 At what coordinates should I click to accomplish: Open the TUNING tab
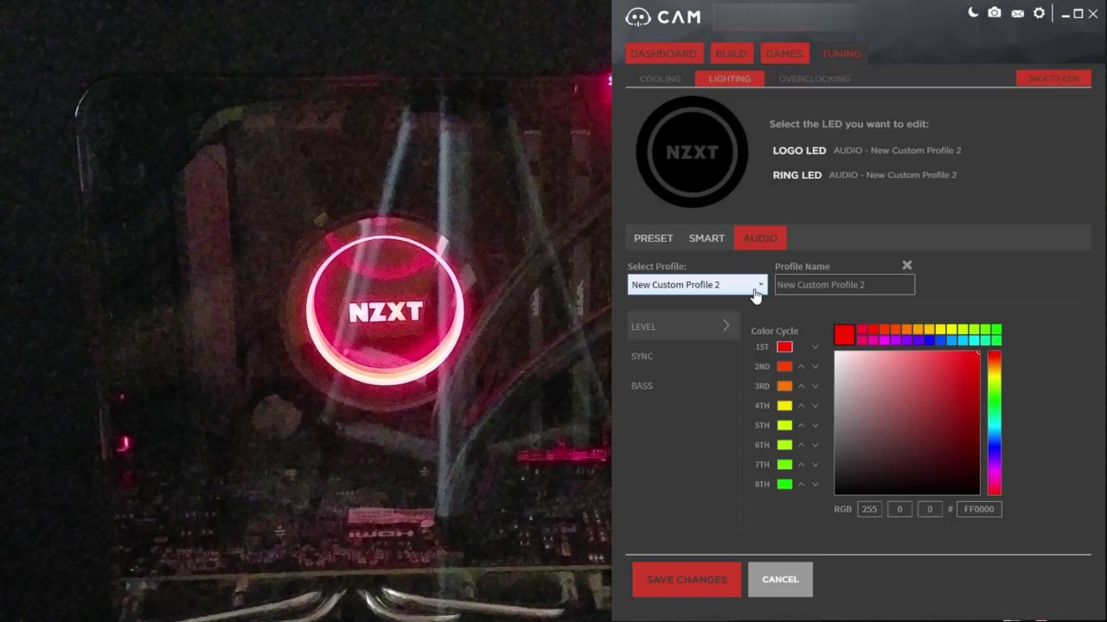pyautogui.click(x=841, y=54)
